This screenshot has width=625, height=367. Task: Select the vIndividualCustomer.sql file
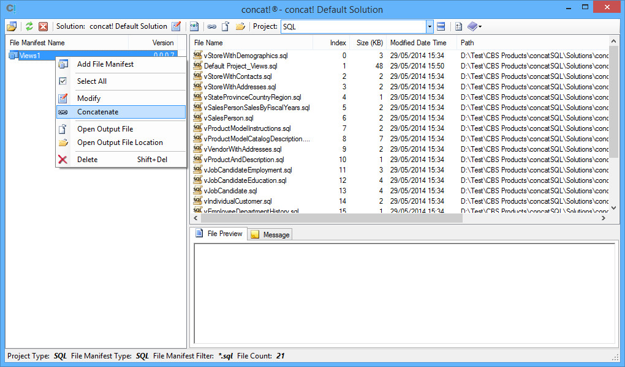[238, 201]
